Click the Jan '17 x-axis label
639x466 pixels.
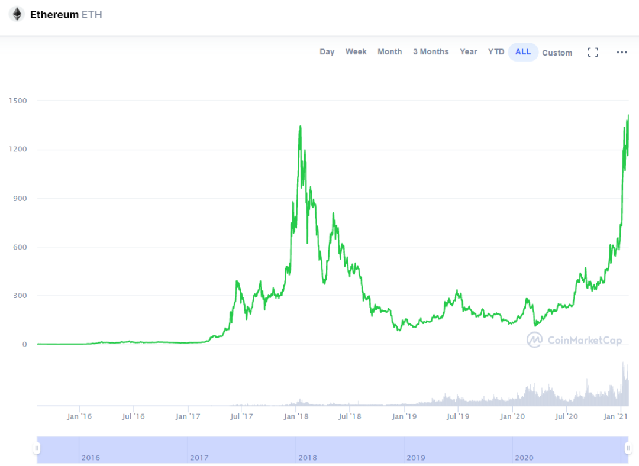[x=188, y=416]
